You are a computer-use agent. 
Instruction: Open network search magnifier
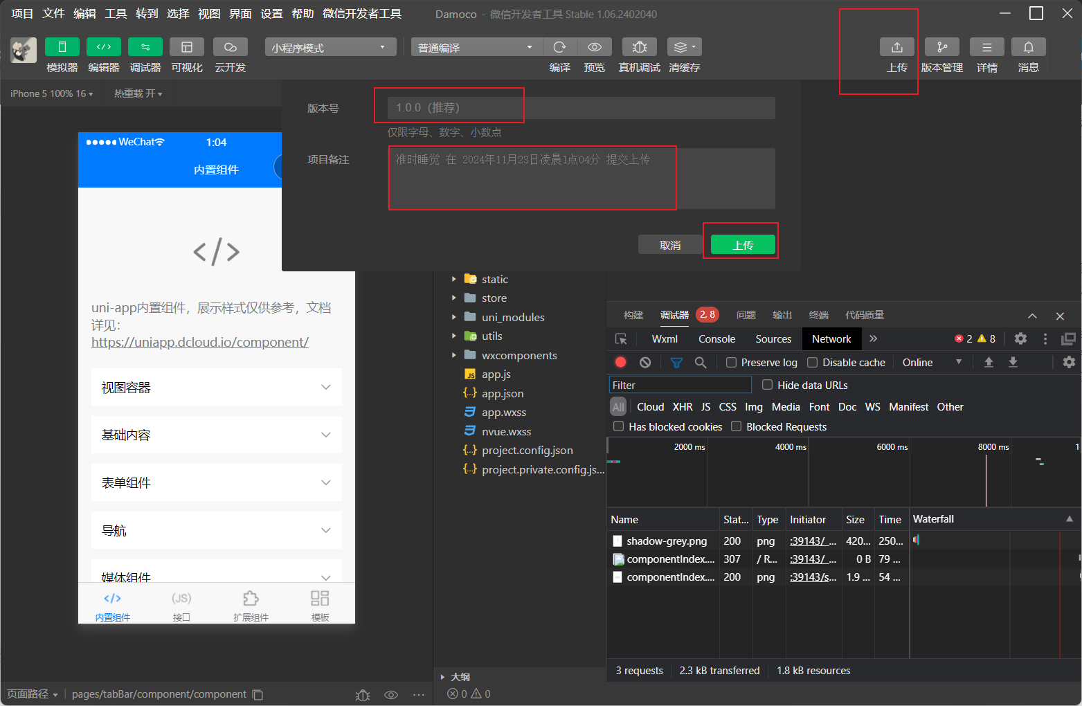tap(701, 362)
